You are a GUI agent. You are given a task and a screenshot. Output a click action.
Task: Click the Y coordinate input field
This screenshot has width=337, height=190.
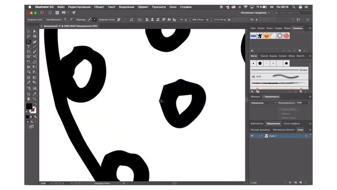point(220,20)
